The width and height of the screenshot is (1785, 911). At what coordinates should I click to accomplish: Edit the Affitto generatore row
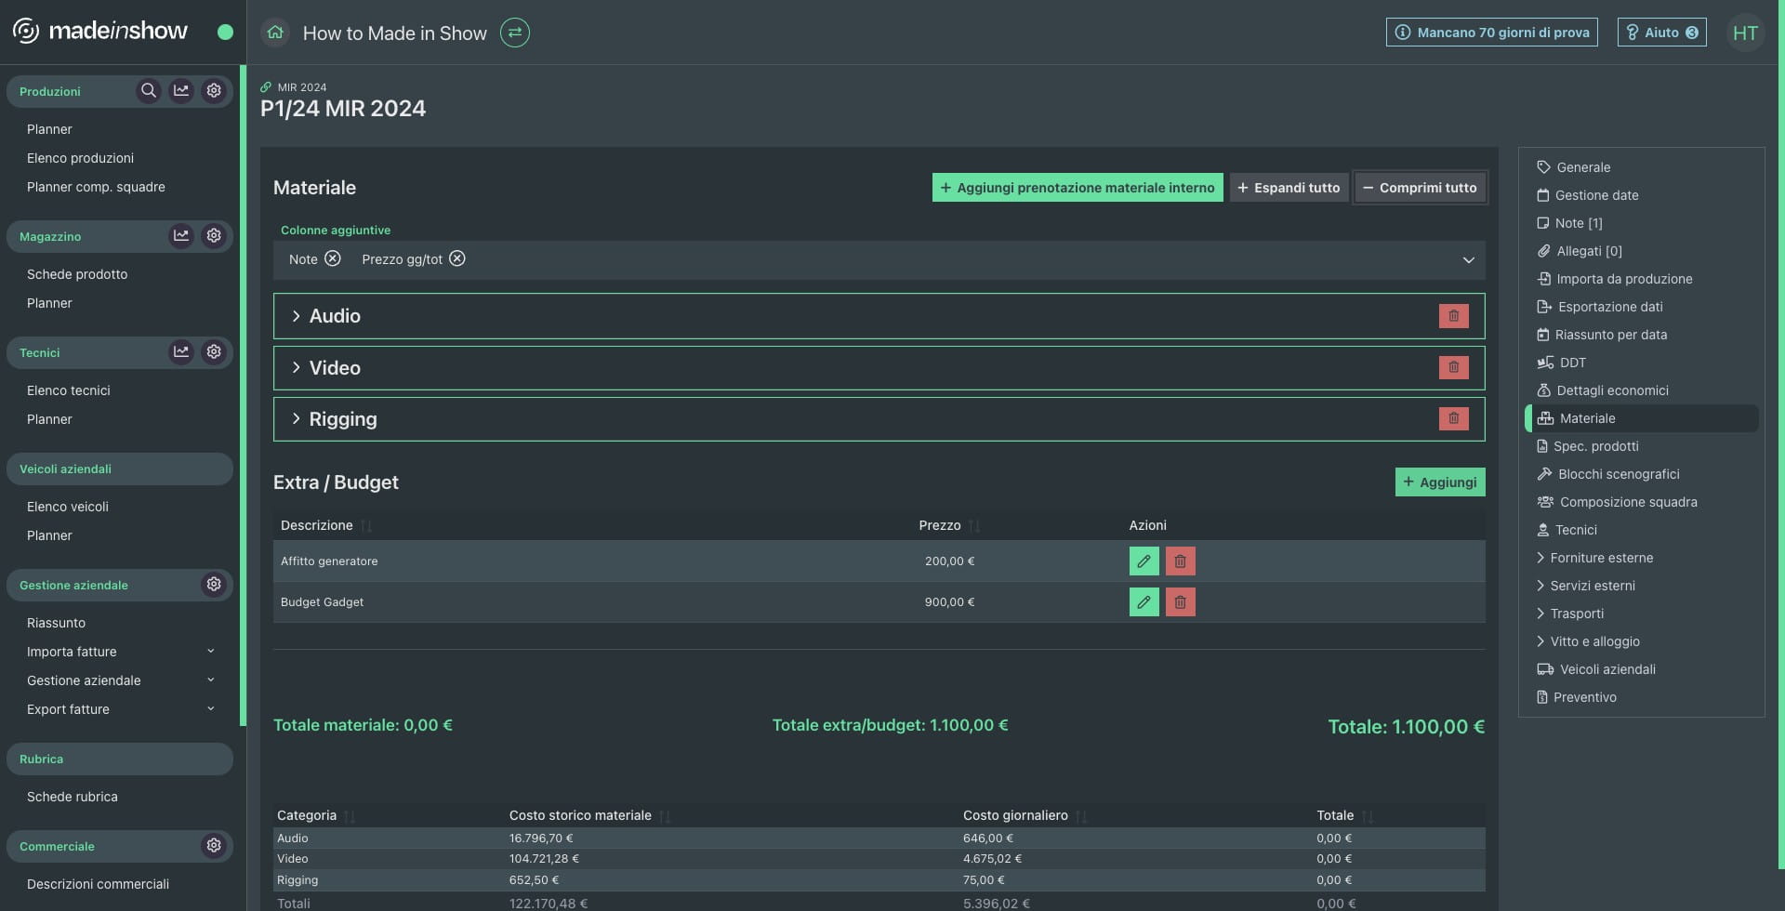pos(1144,561)
